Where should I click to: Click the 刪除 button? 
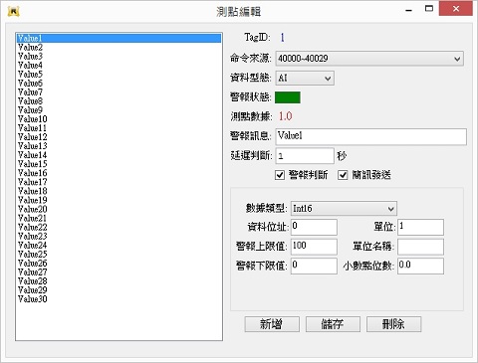coord(394,324)
